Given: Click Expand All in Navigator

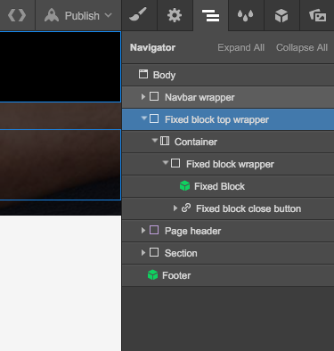Looking at the screenshot, I should (x=240, y=47).
